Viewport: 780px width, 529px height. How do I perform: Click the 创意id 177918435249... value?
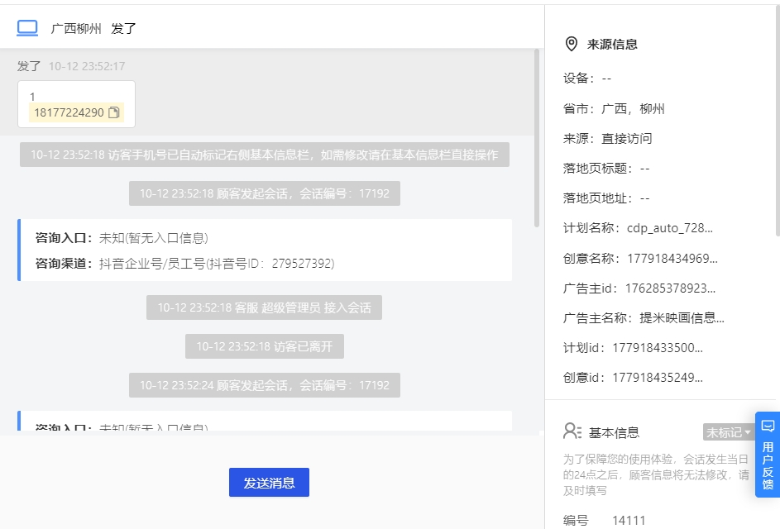(x=658, y=378)
